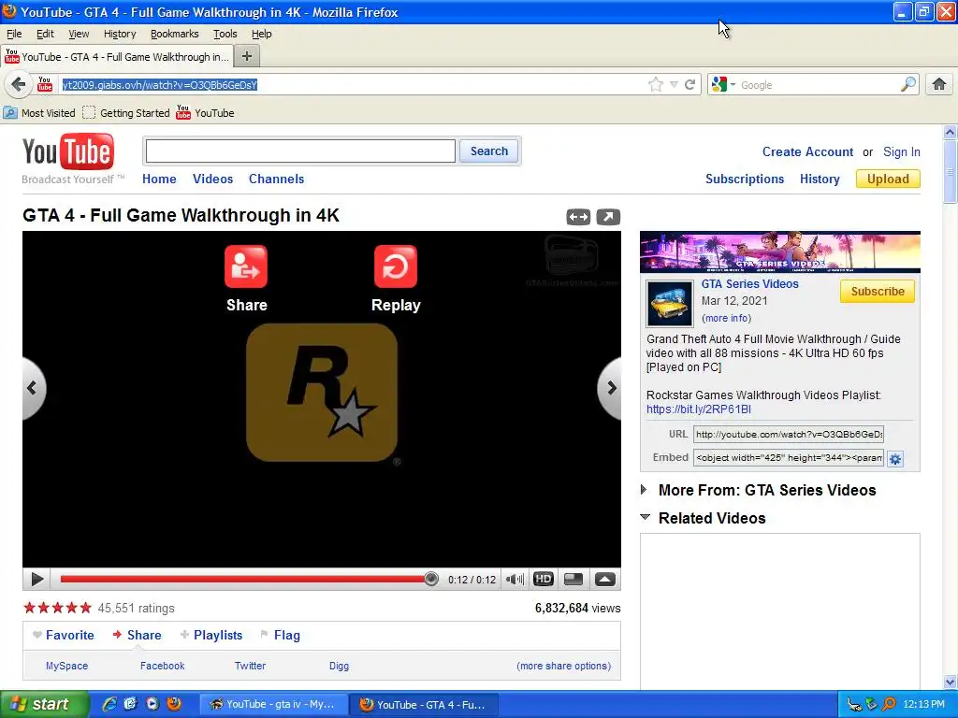Image resolution: width=958 pixels, height=718 pixels.
Task: Open the Home navigation link
Action: tap(159, 179)
